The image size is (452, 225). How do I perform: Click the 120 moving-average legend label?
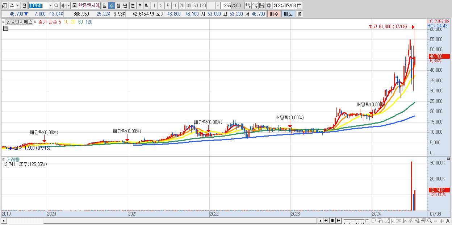tap(89, 22)
